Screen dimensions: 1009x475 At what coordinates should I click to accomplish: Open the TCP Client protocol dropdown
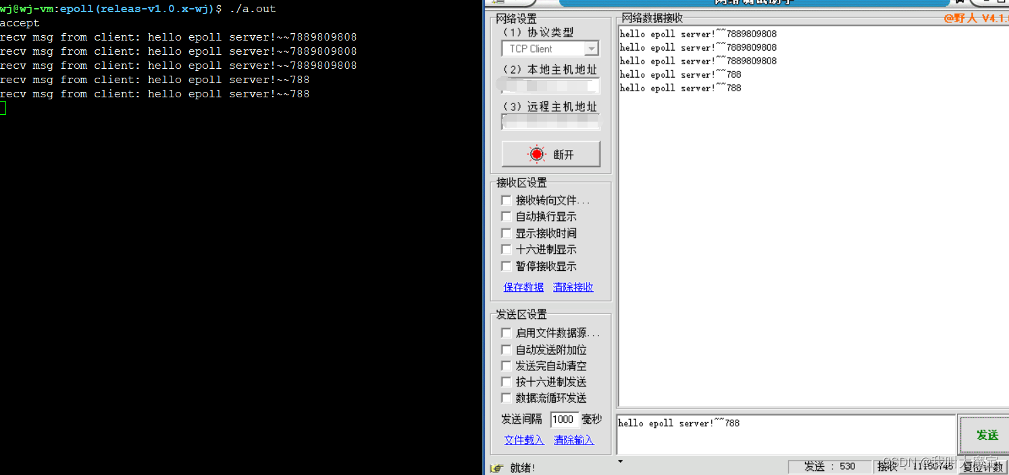pyautogui.click(x=592, y=48)
